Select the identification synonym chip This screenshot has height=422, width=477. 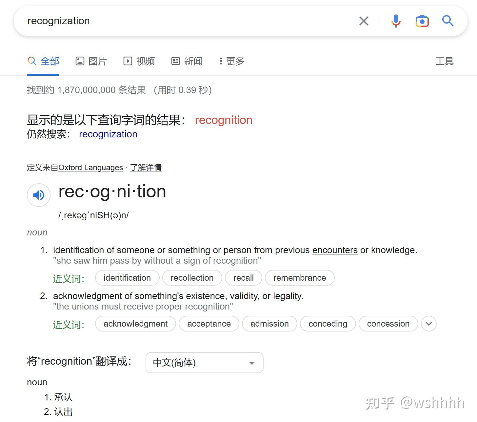coord(127,278)
